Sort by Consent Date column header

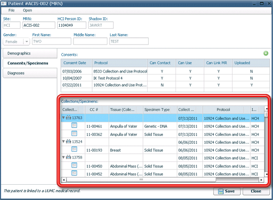(77, 63)
